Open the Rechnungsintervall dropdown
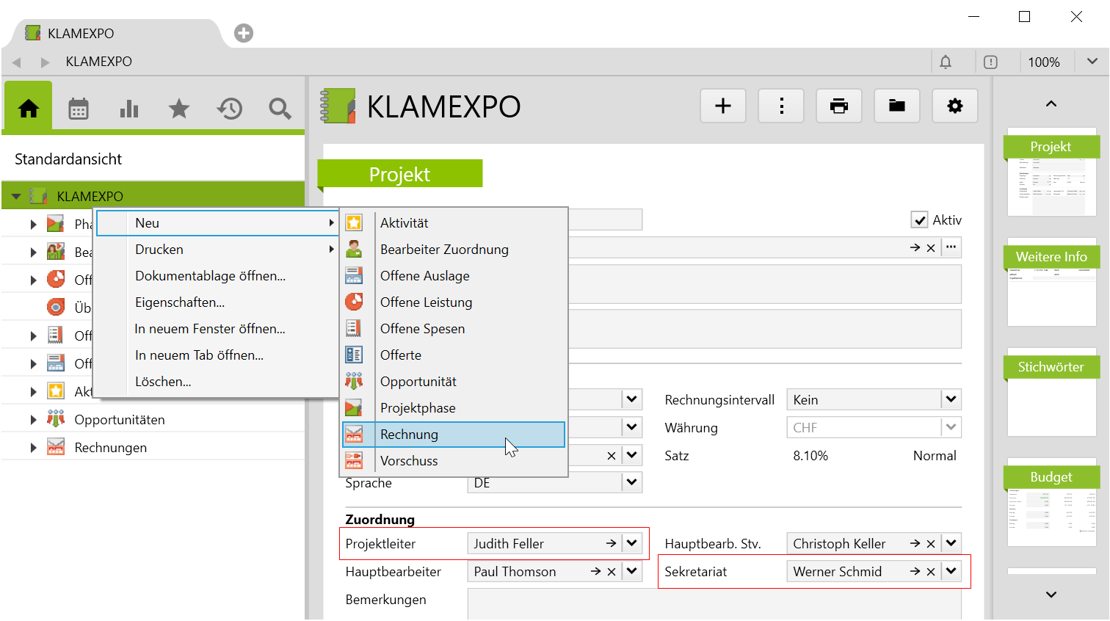 [x=951, y=400]
